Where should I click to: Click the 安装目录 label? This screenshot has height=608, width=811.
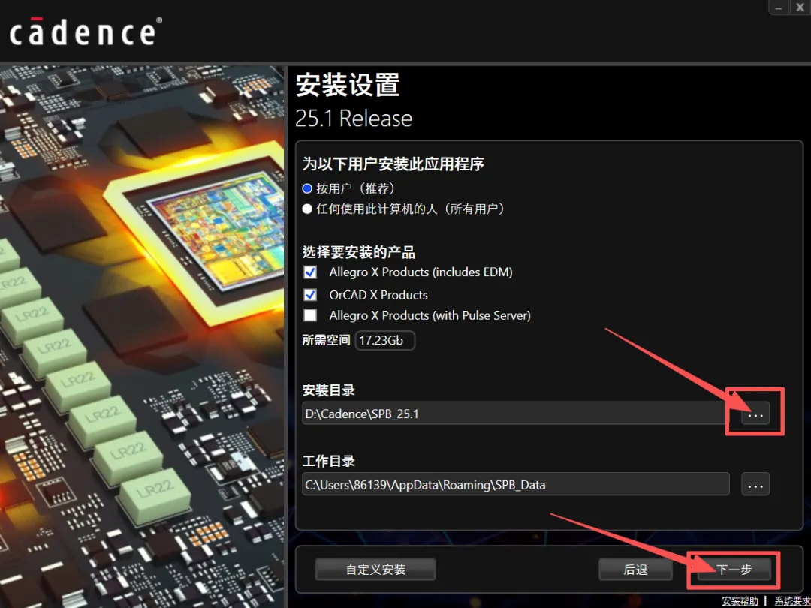(x=328, y=390)
